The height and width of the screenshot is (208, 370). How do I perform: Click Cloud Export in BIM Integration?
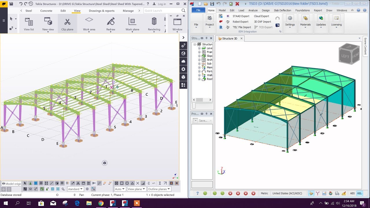click(x=261, y=16)
